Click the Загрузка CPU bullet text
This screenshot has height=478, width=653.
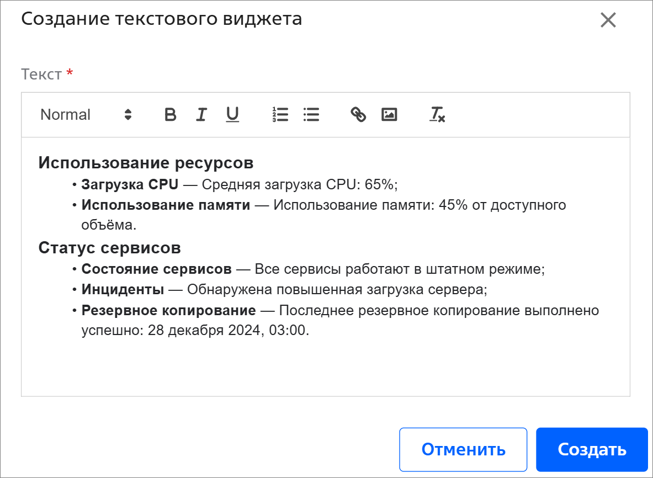click(130, 184)
